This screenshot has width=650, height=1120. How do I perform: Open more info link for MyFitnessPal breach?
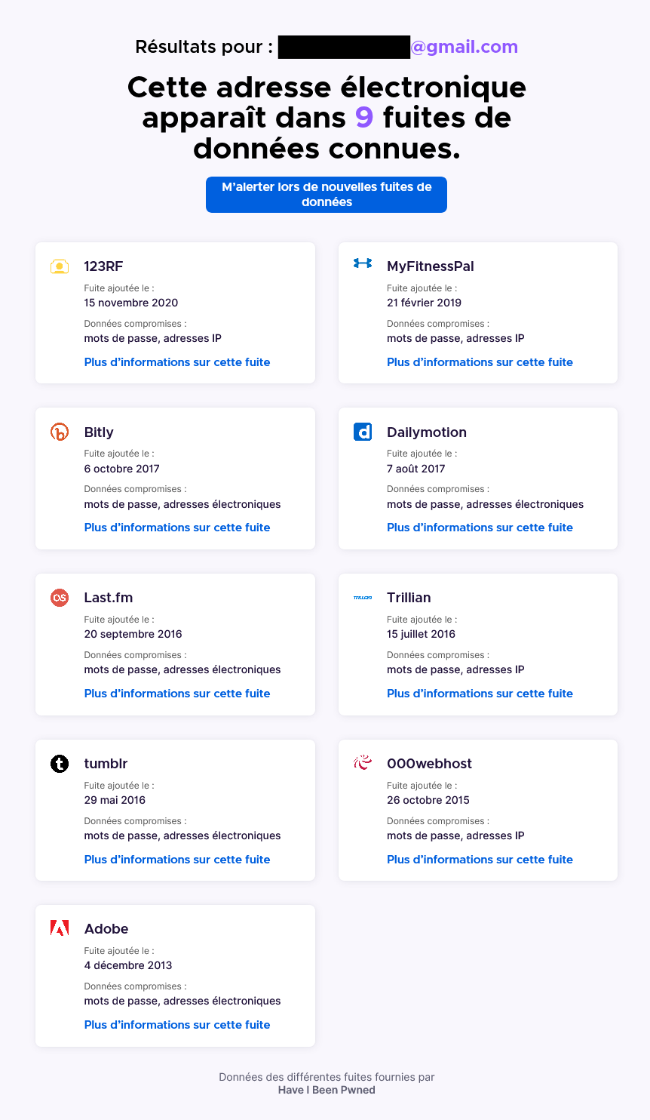[x=480, y=362]
